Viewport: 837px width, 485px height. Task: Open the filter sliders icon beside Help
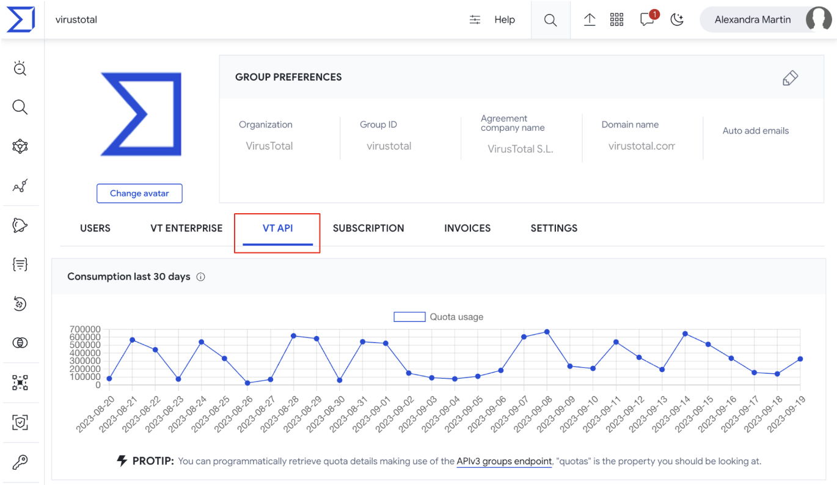click(x=475, y=20)
